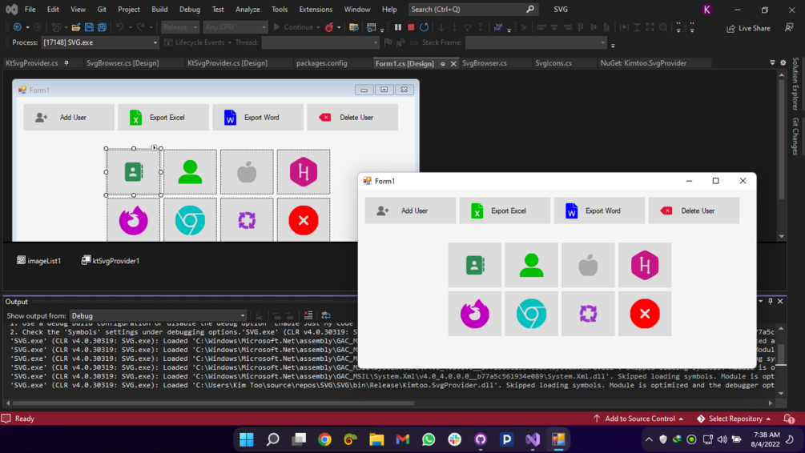This screenshot has width=805, height=453.
Task: Open the Live Share button
Action: pos(748,28)
